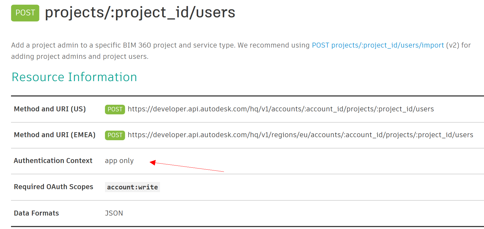Select the EMEA regions/eu endpoint URL text
Viewport: 484px width, 229px height.
point(300,135)
